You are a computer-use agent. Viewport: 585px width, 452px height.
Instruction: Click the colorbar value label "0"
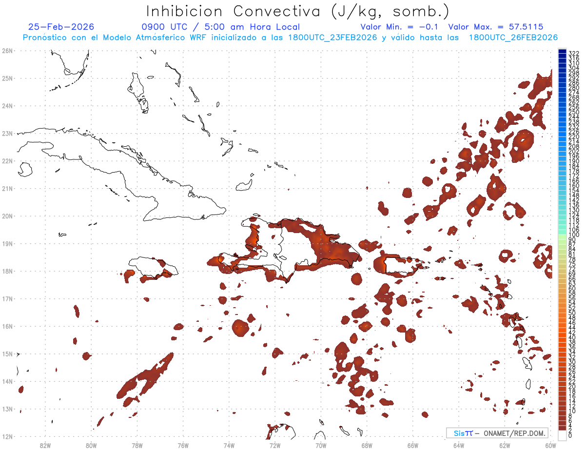coord(570,435)
